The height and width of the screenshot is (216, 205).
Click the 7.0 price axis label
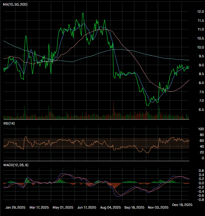click(202, 101)
